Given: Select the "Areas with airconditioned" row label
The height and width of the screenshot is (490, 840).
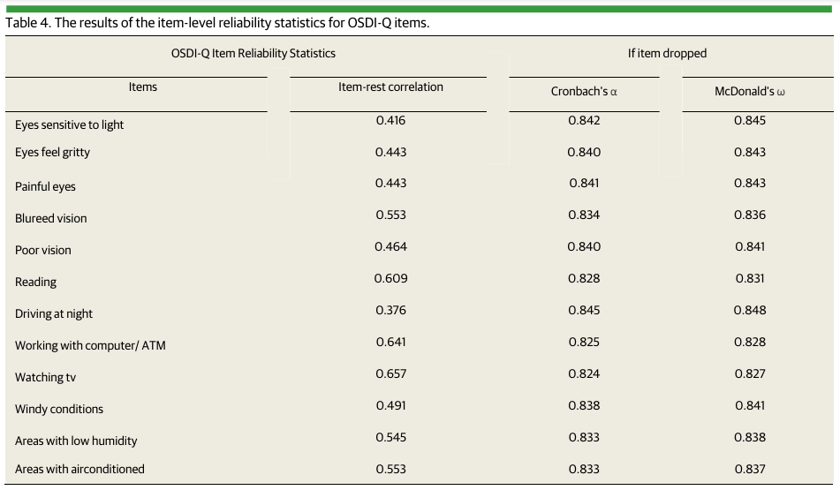Looking at the screenshot, I should 79,470.
